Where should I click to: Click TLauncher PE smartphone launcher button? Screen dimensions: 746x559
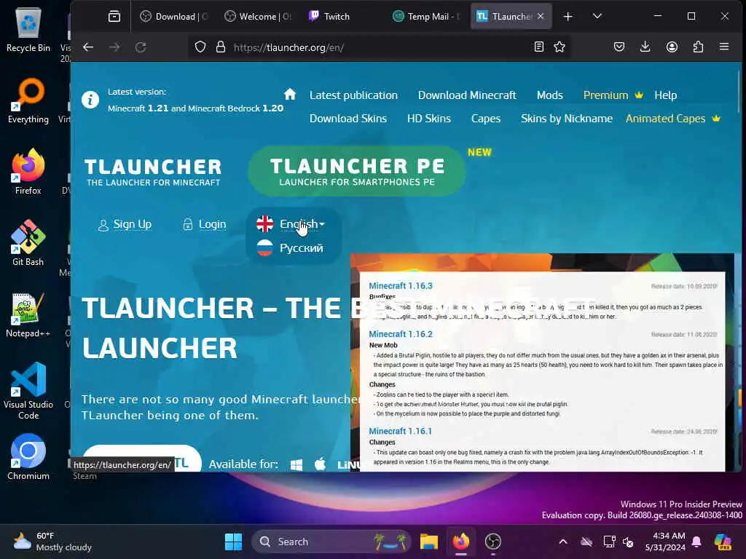[357, 171]
